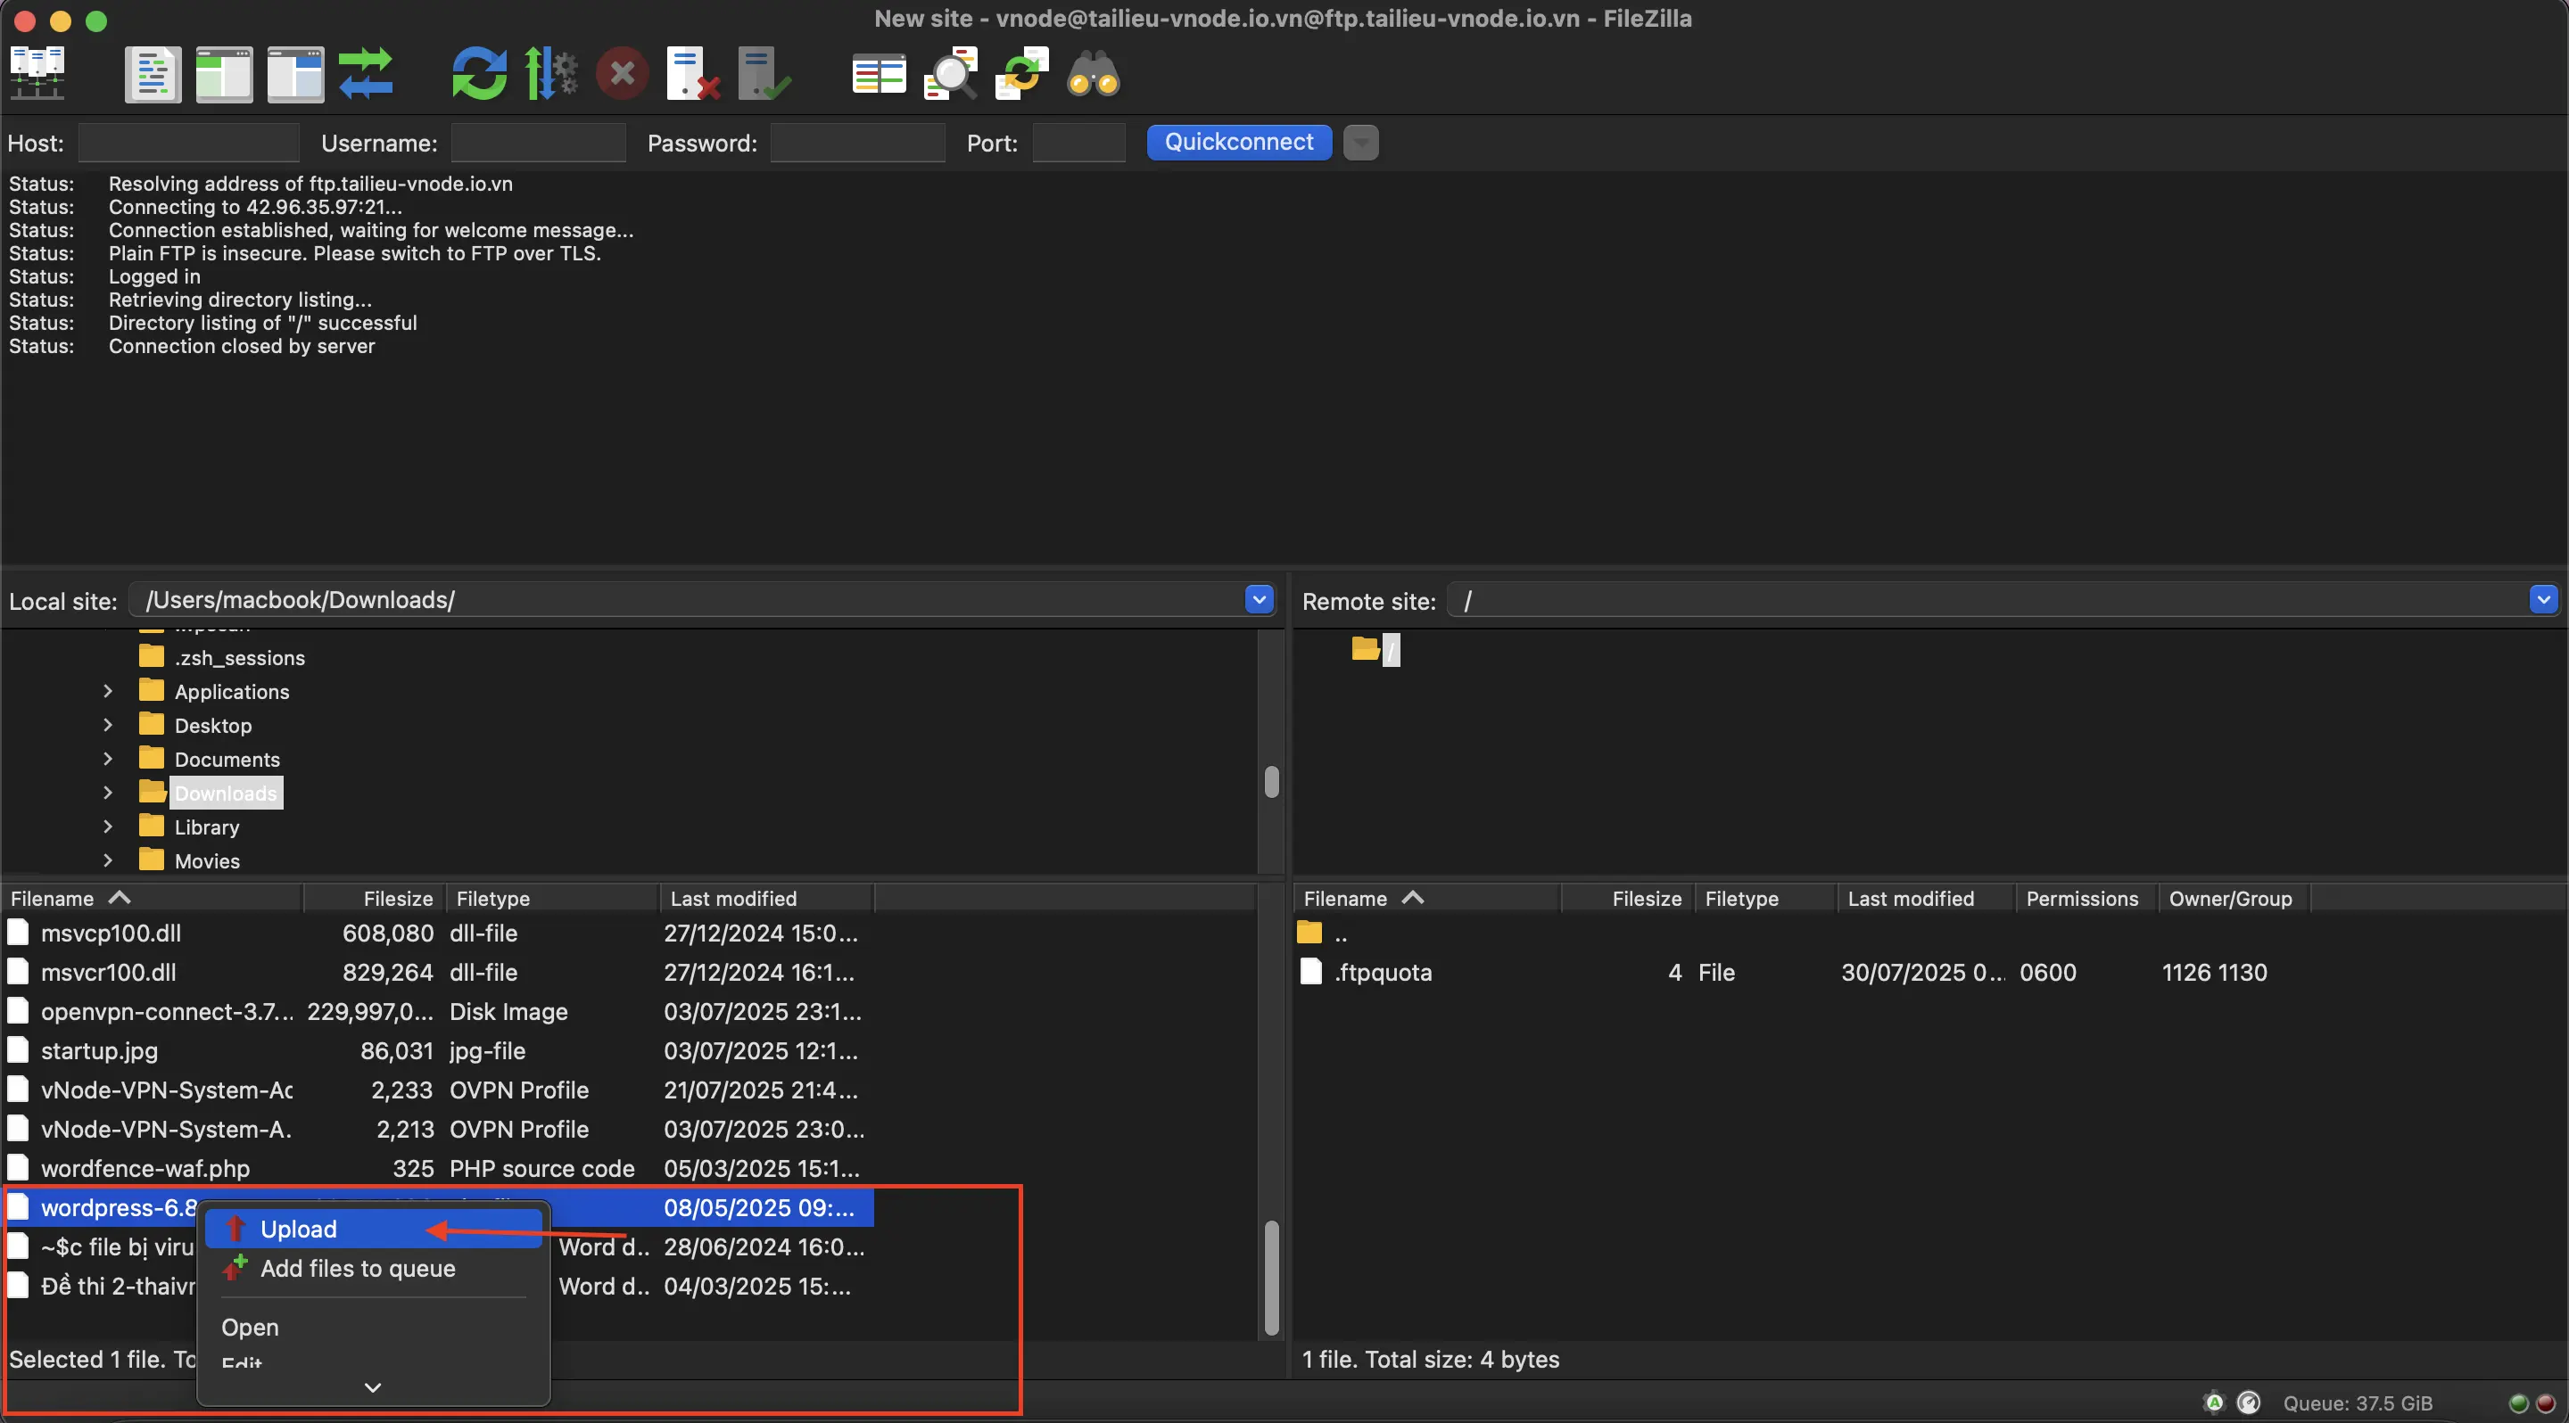Click the red activity LED indicator
The height and width of the screenshot is (1423, 2569).
tap(2545, 1403)
